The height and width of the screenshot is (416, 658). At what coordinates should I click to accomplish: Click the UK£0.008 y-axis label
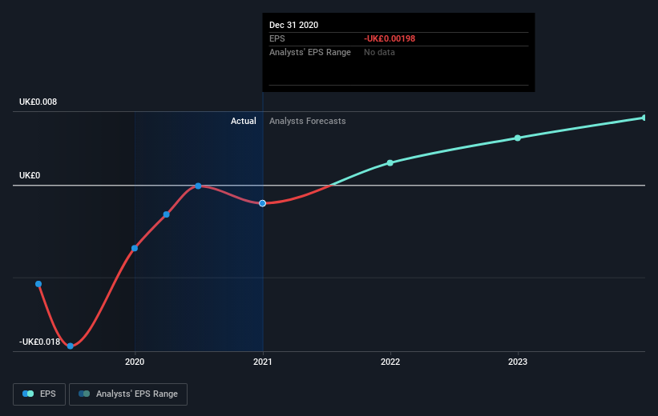38,102
